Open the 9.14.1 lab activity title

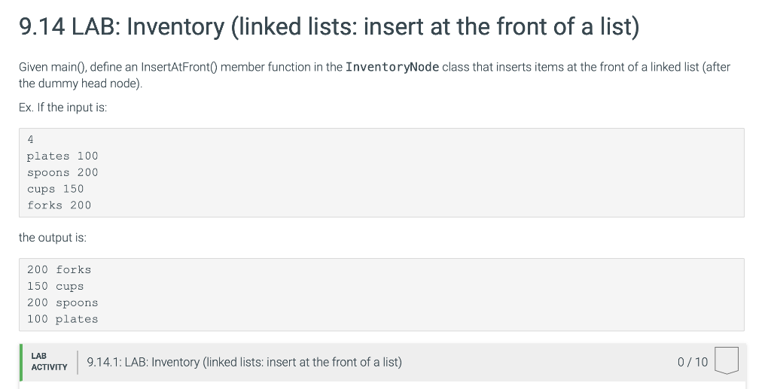click(x=245, y=362)
